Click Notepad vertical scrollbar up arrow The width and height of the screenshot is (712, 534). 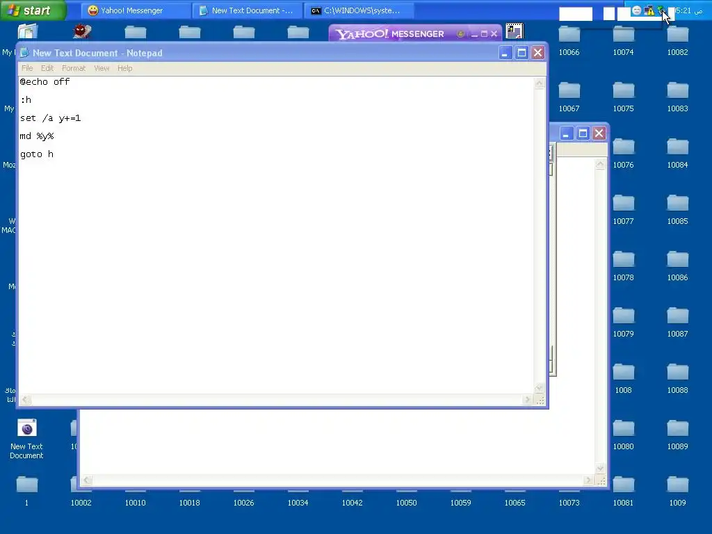pos(540,83)
